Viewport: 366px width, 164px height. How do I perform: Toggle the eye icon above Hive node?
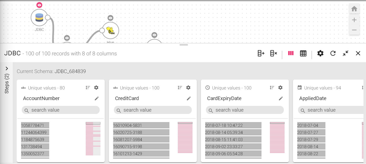pos(110,18)
